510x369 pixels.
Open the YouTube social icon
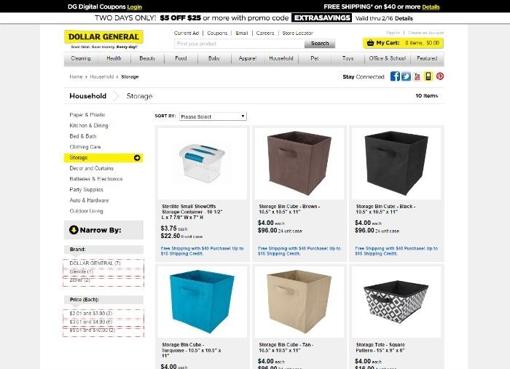[417, 76]
